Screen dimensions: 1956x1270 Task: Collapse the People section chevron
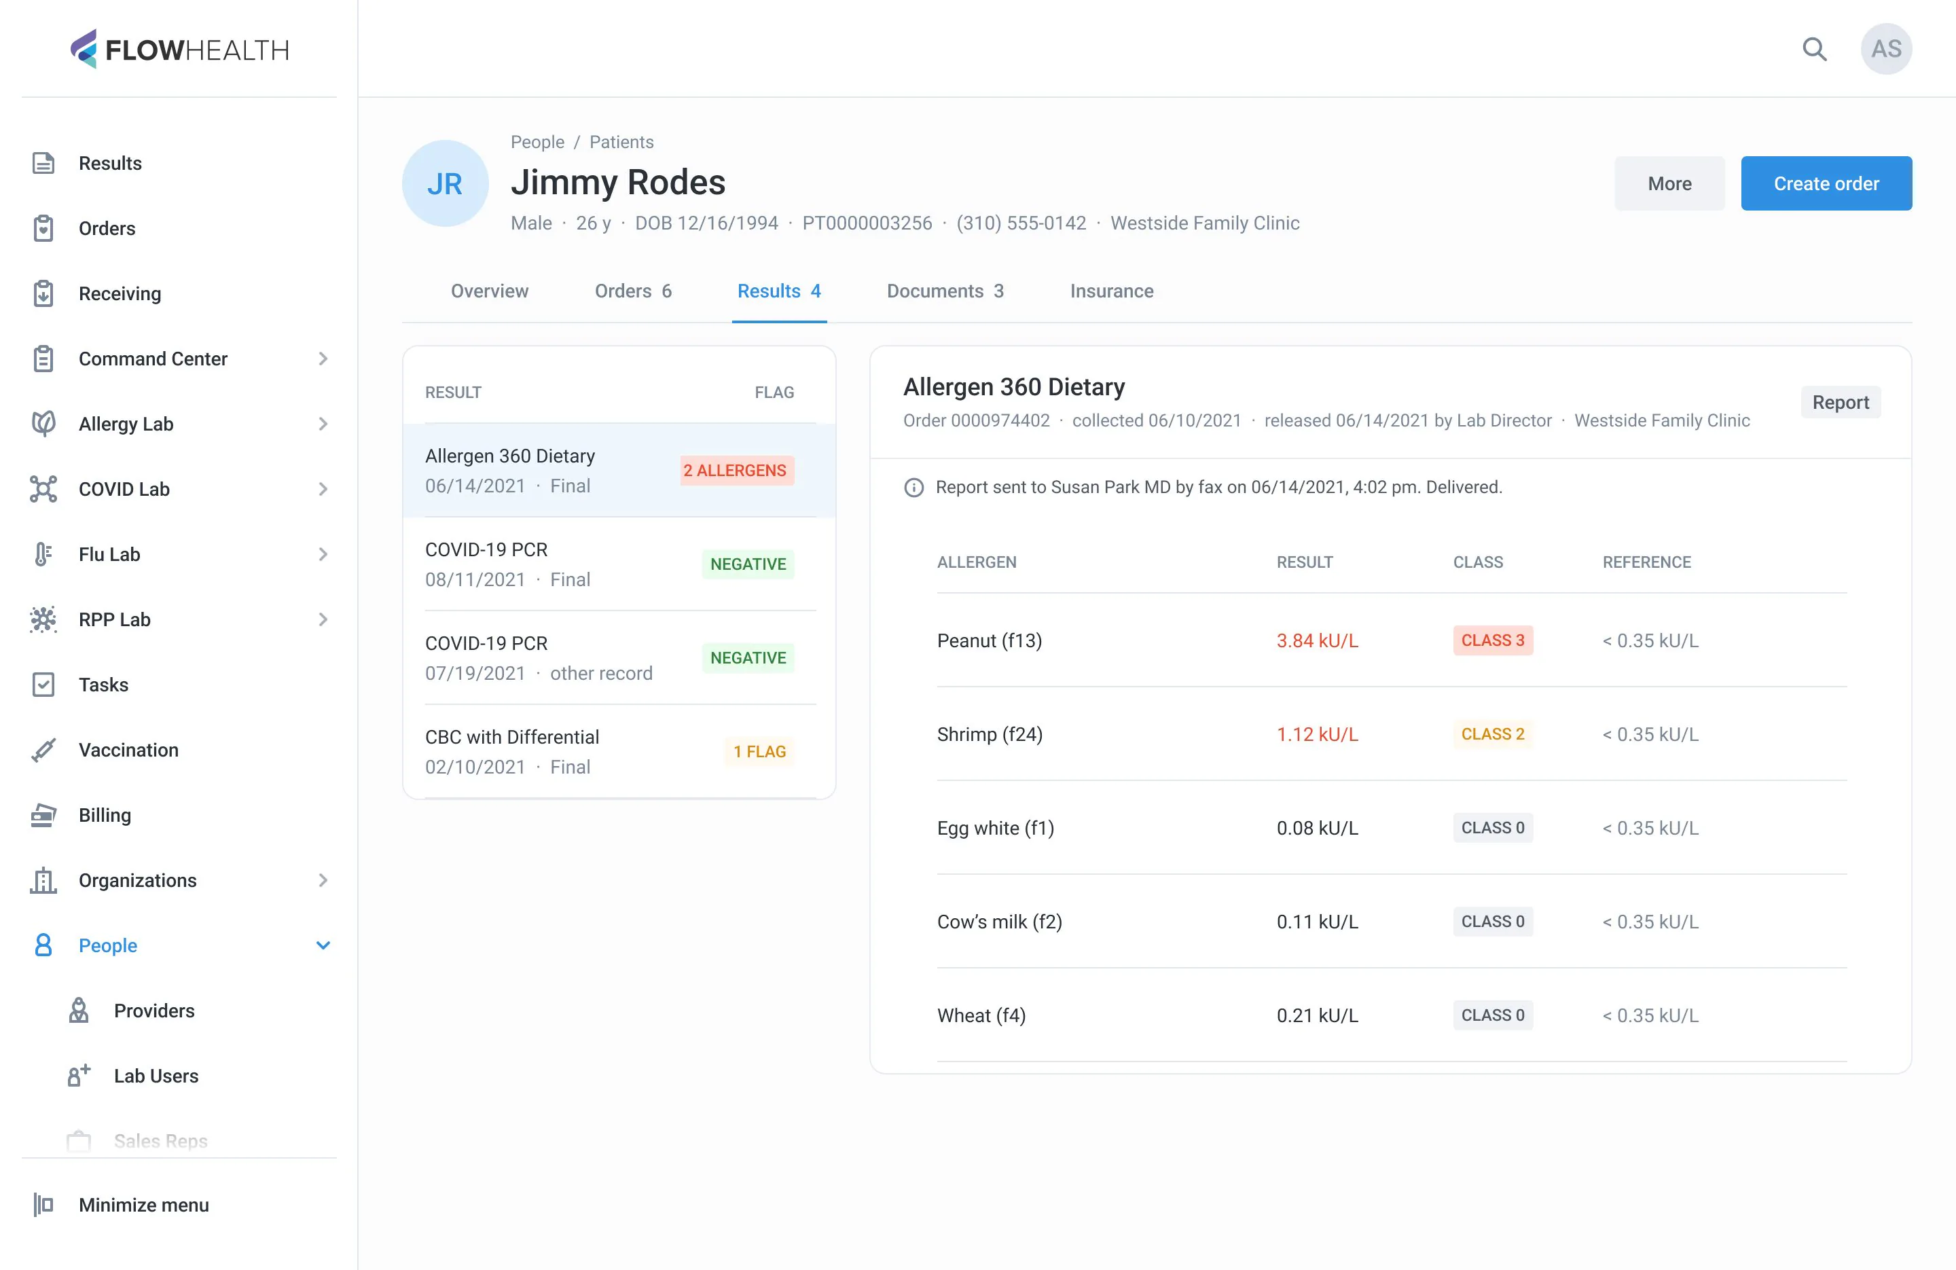[323, 945]
